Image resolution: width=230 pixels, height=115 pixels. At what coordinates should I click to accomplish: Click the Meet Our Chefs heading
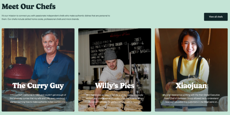[x=28, y=6]
